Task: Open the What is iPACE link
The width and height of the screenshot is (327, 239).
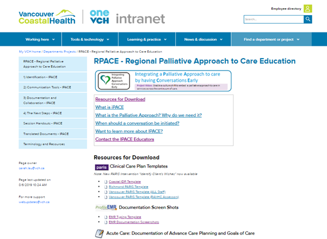Action: point(110,107)
